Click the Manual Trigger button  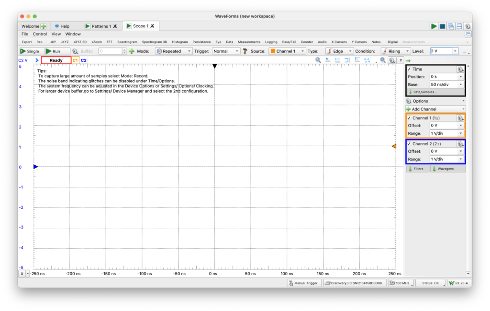304,283
